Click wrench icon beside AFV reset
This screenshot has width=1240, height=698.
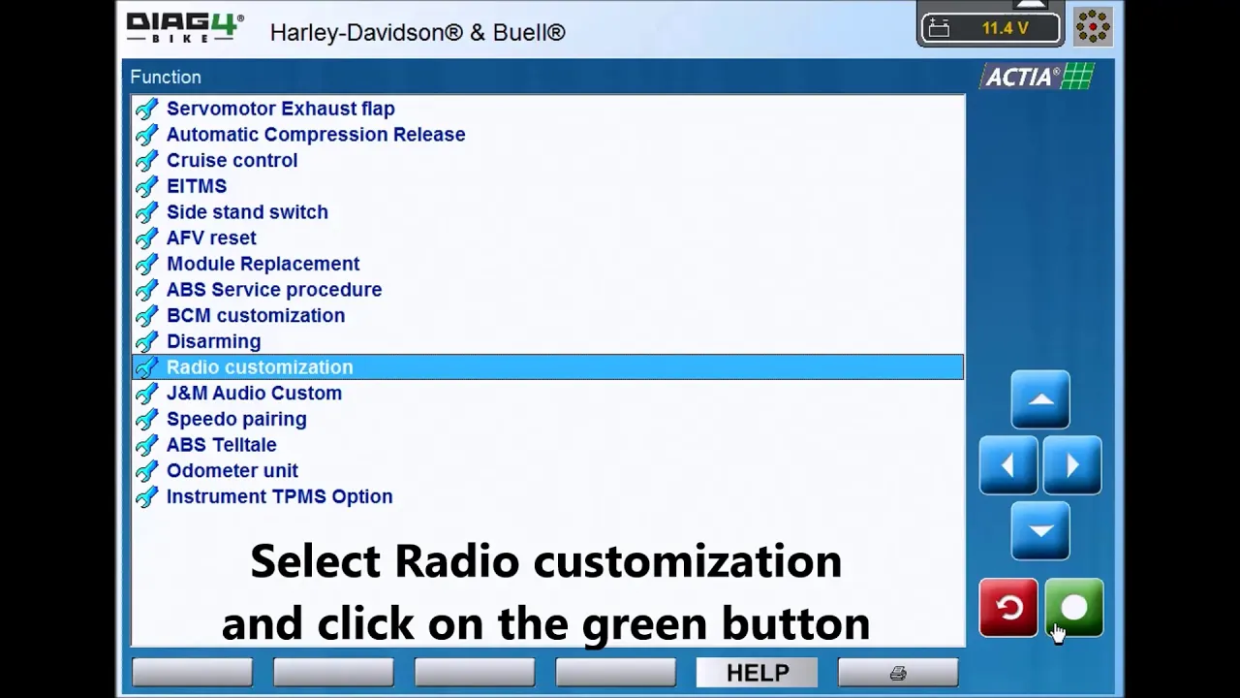tap(146, 238)
